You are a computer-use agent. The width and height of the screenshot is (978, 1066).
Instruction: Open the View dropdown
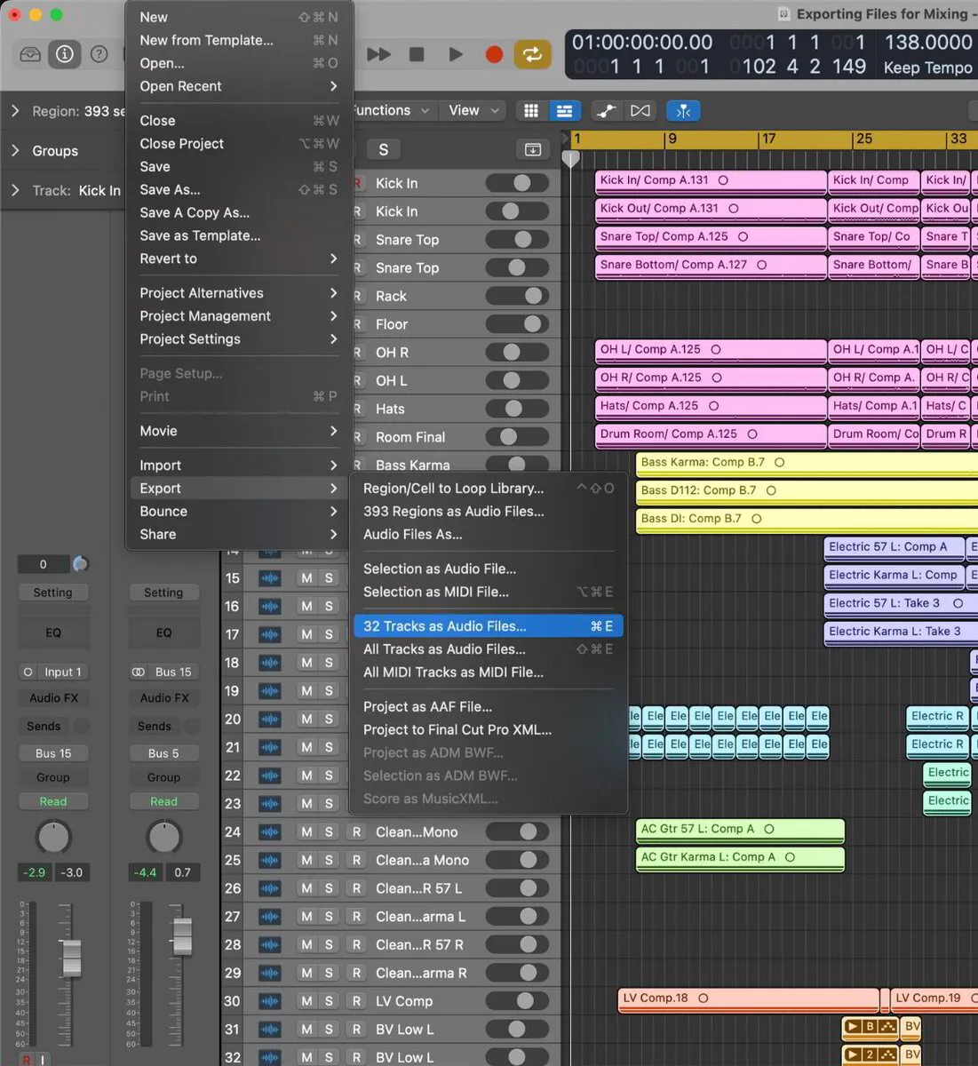[472, 110]
